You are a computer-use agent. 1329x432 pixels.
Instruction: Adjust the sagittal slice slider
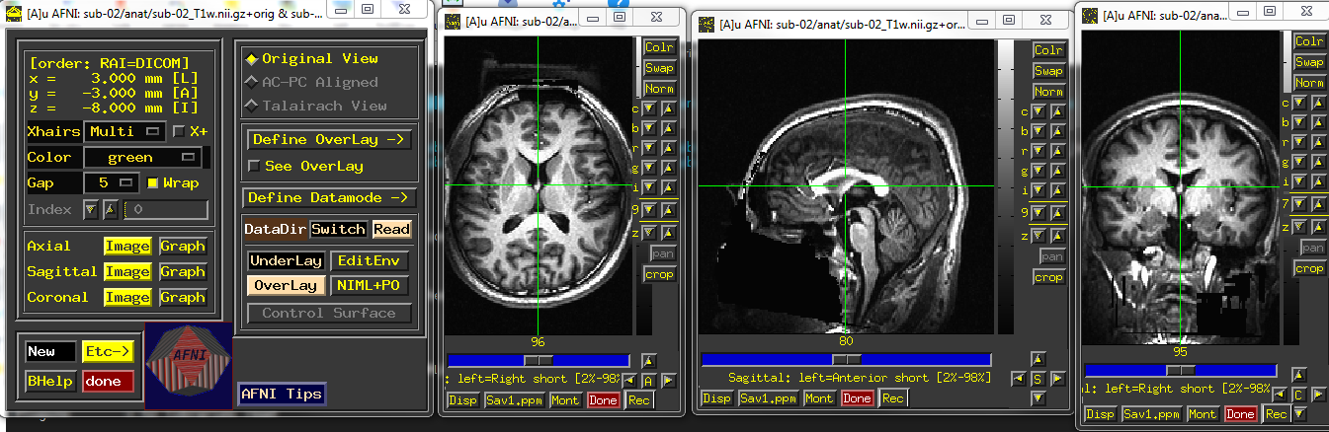[x=845, y=359]
